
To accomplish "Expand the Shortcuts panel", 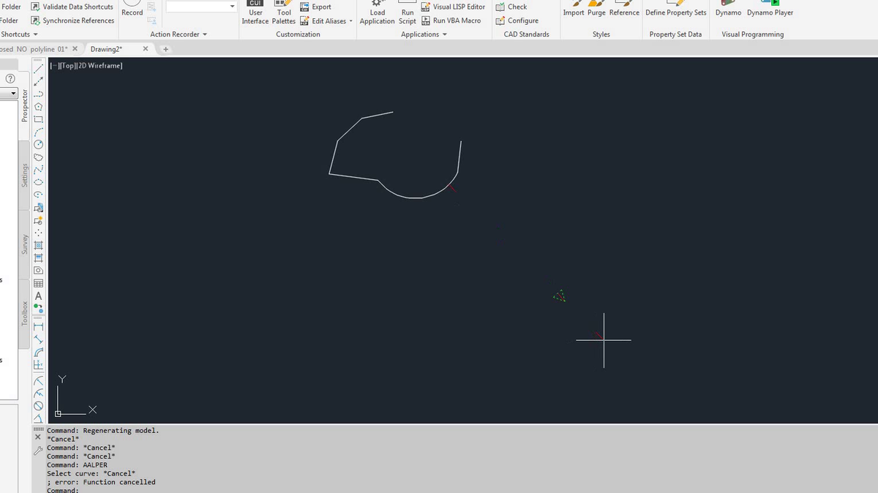I will click(18, 34).
